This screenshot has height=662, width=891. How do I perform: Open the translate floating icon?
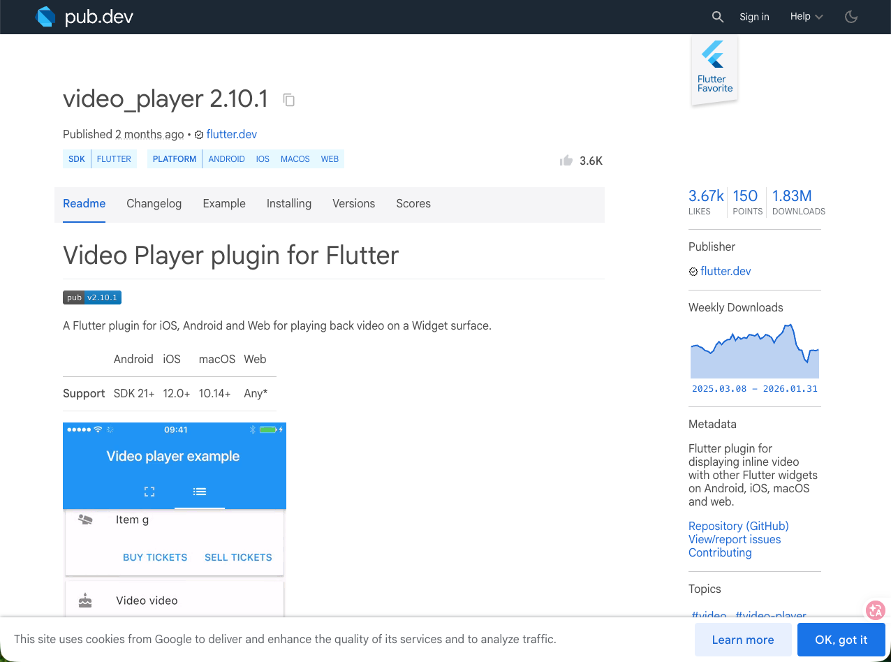[876, 610]
